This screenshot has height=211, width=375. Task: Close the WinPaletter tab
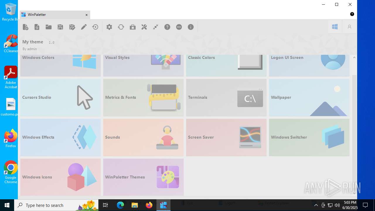coord(86,15)
